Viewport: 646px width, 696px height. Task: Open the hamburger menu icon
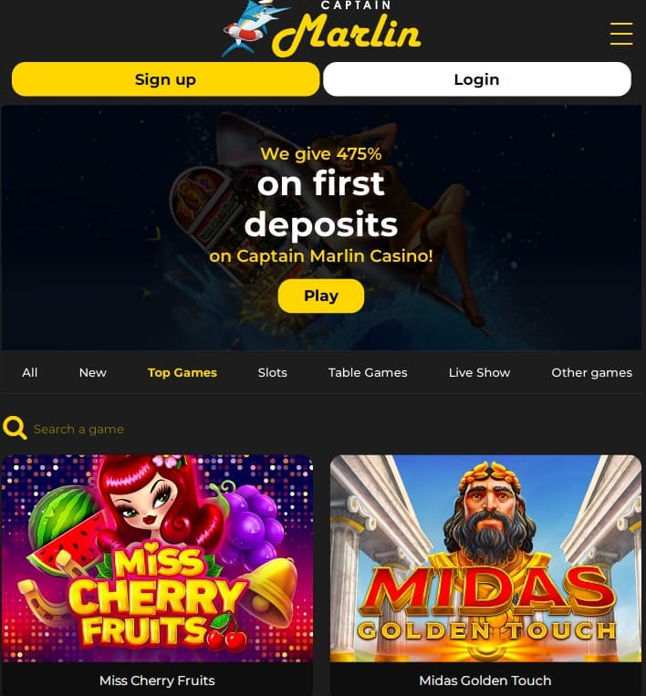[621, 34]
